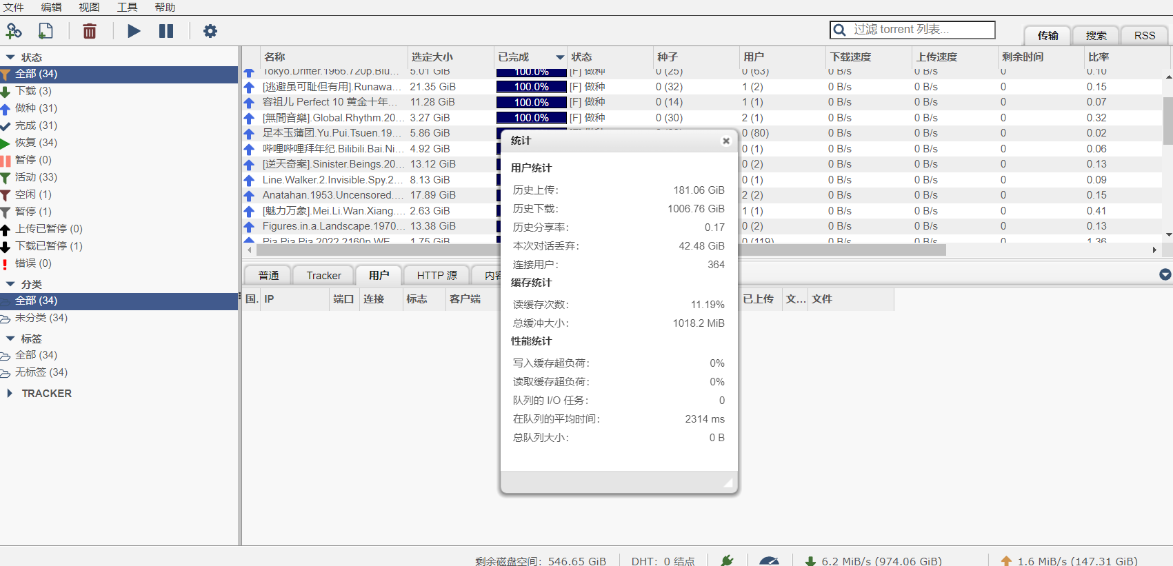
Task: Click the orange upload speed arrow icon
Action: 1006,561
